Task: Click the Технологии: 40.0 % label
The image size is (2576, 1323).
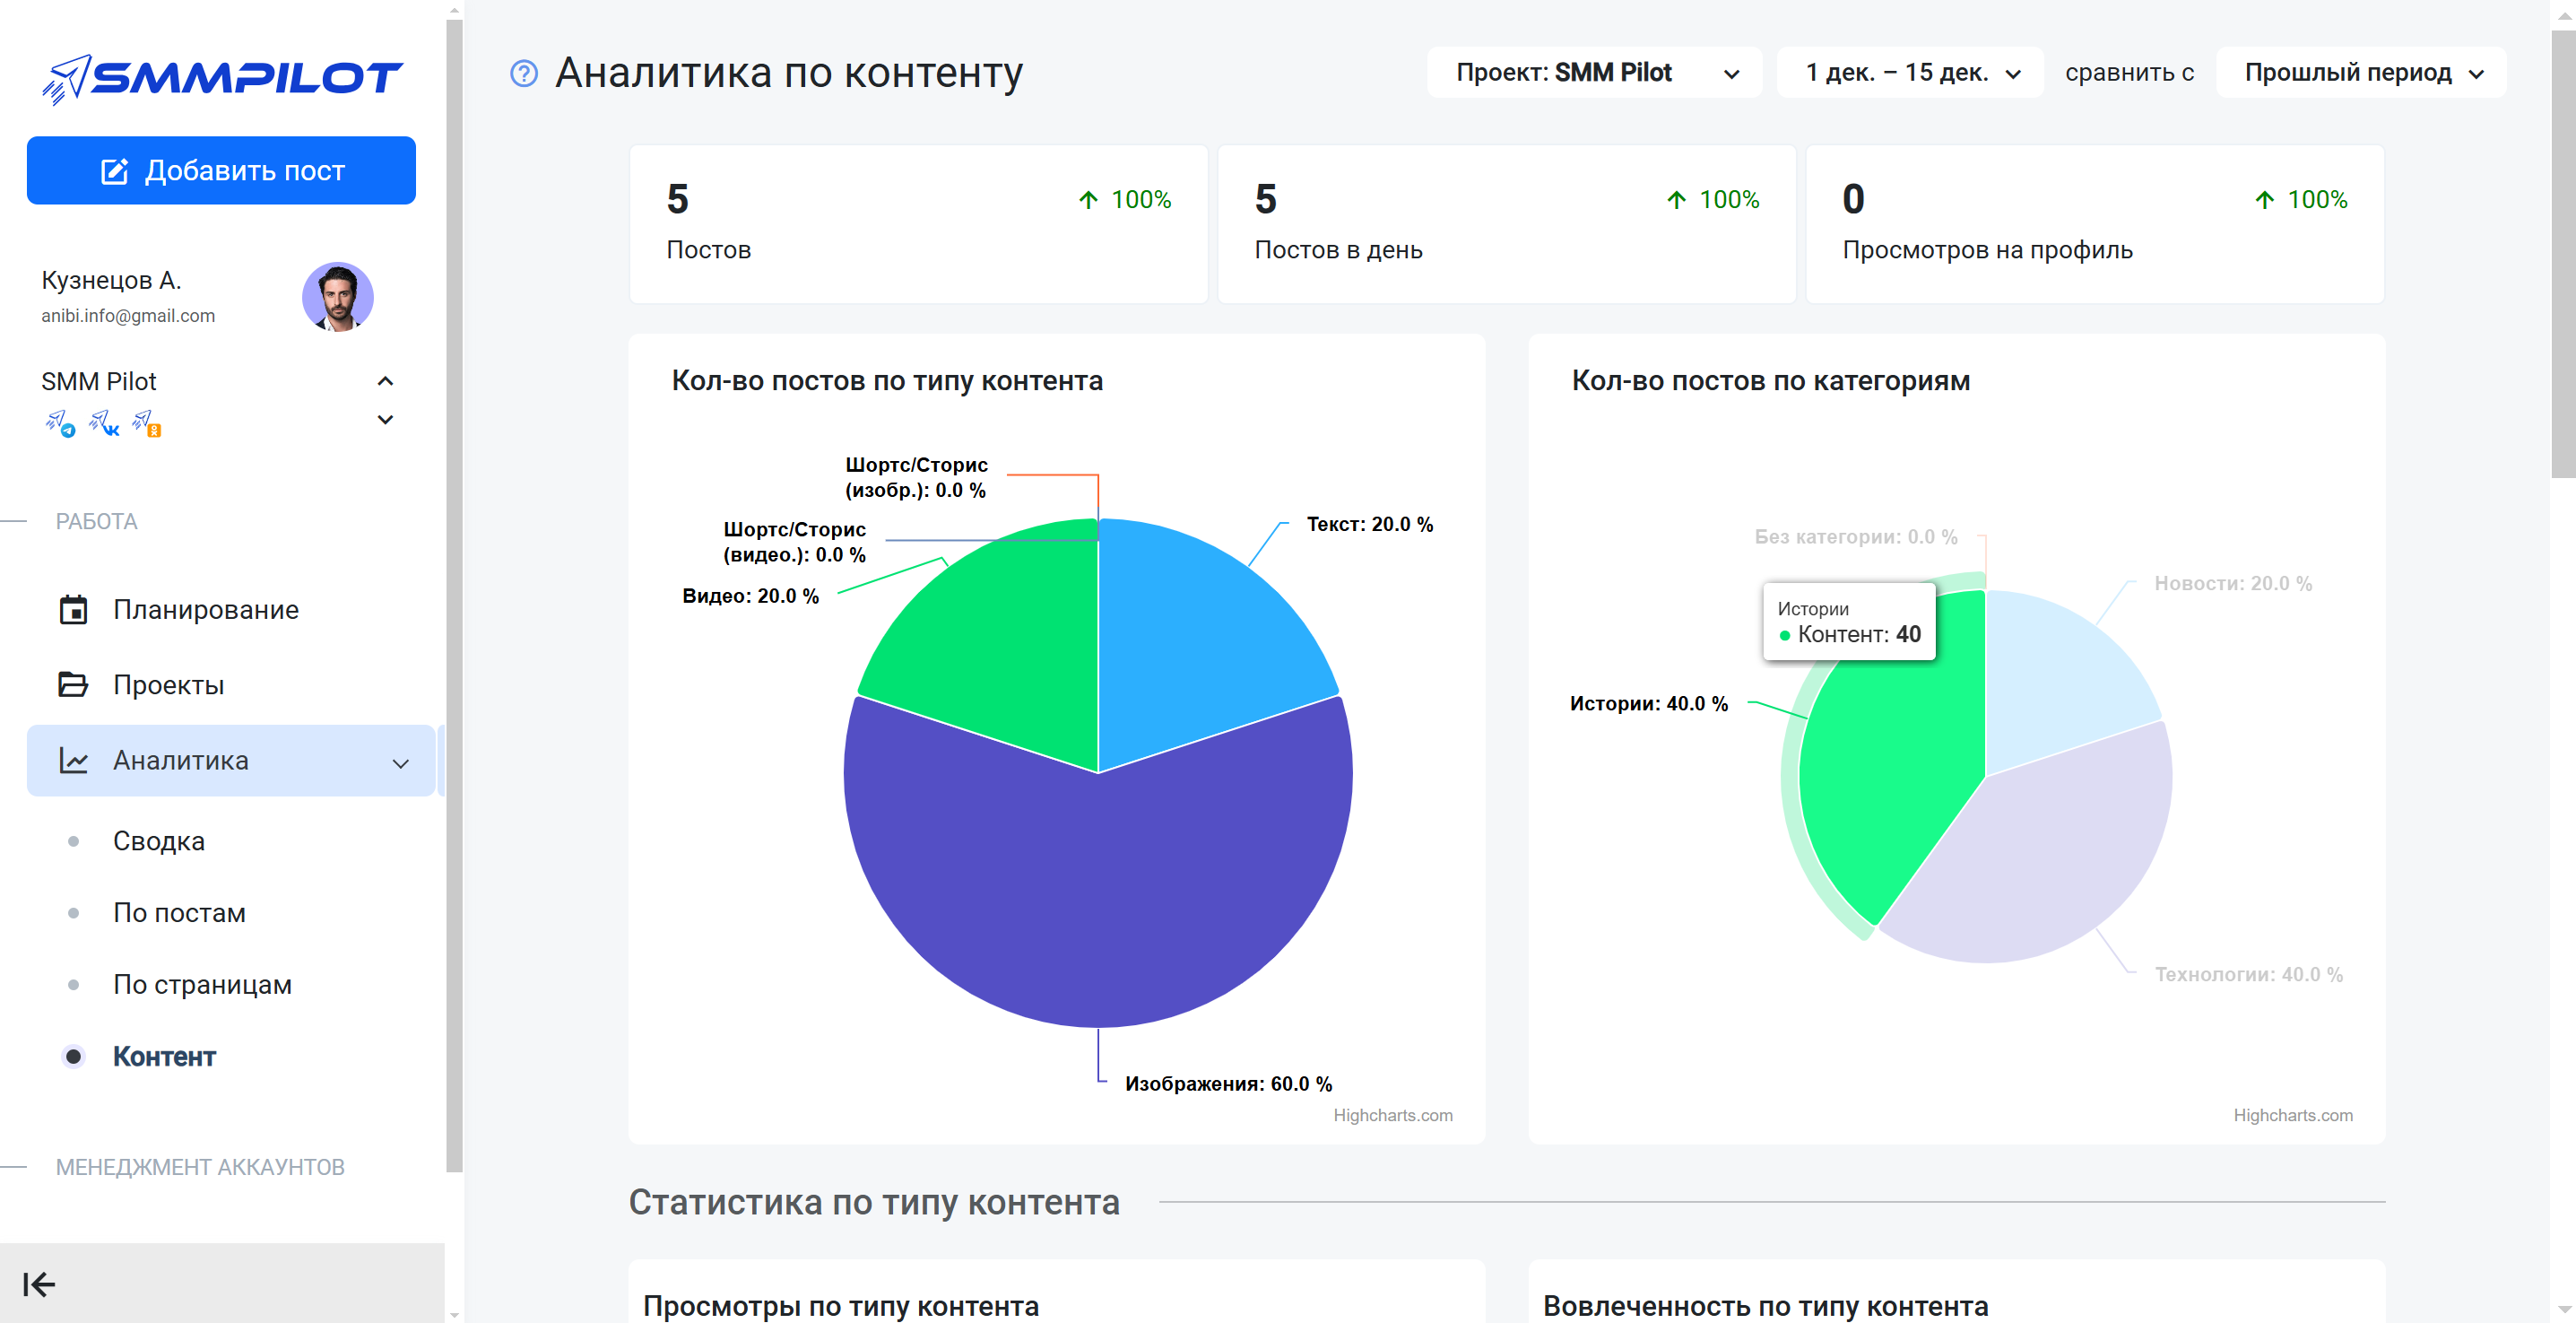Action: click(2248, 975)
